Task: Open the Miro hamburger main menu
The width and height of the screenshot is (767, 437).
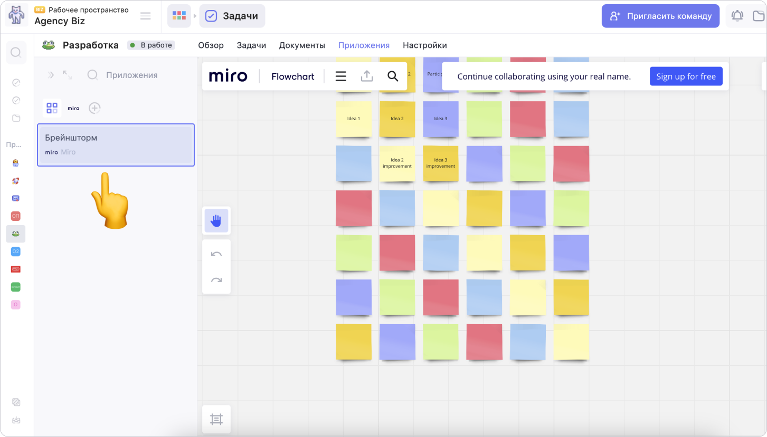Action: click(x=341, y=76)
